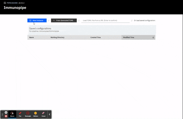Select the Eraser tool

coord(43,114)
